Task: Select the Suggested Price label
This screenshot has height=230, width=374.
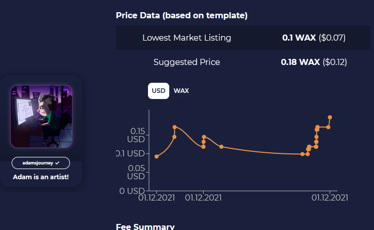Action: point(187,62)
